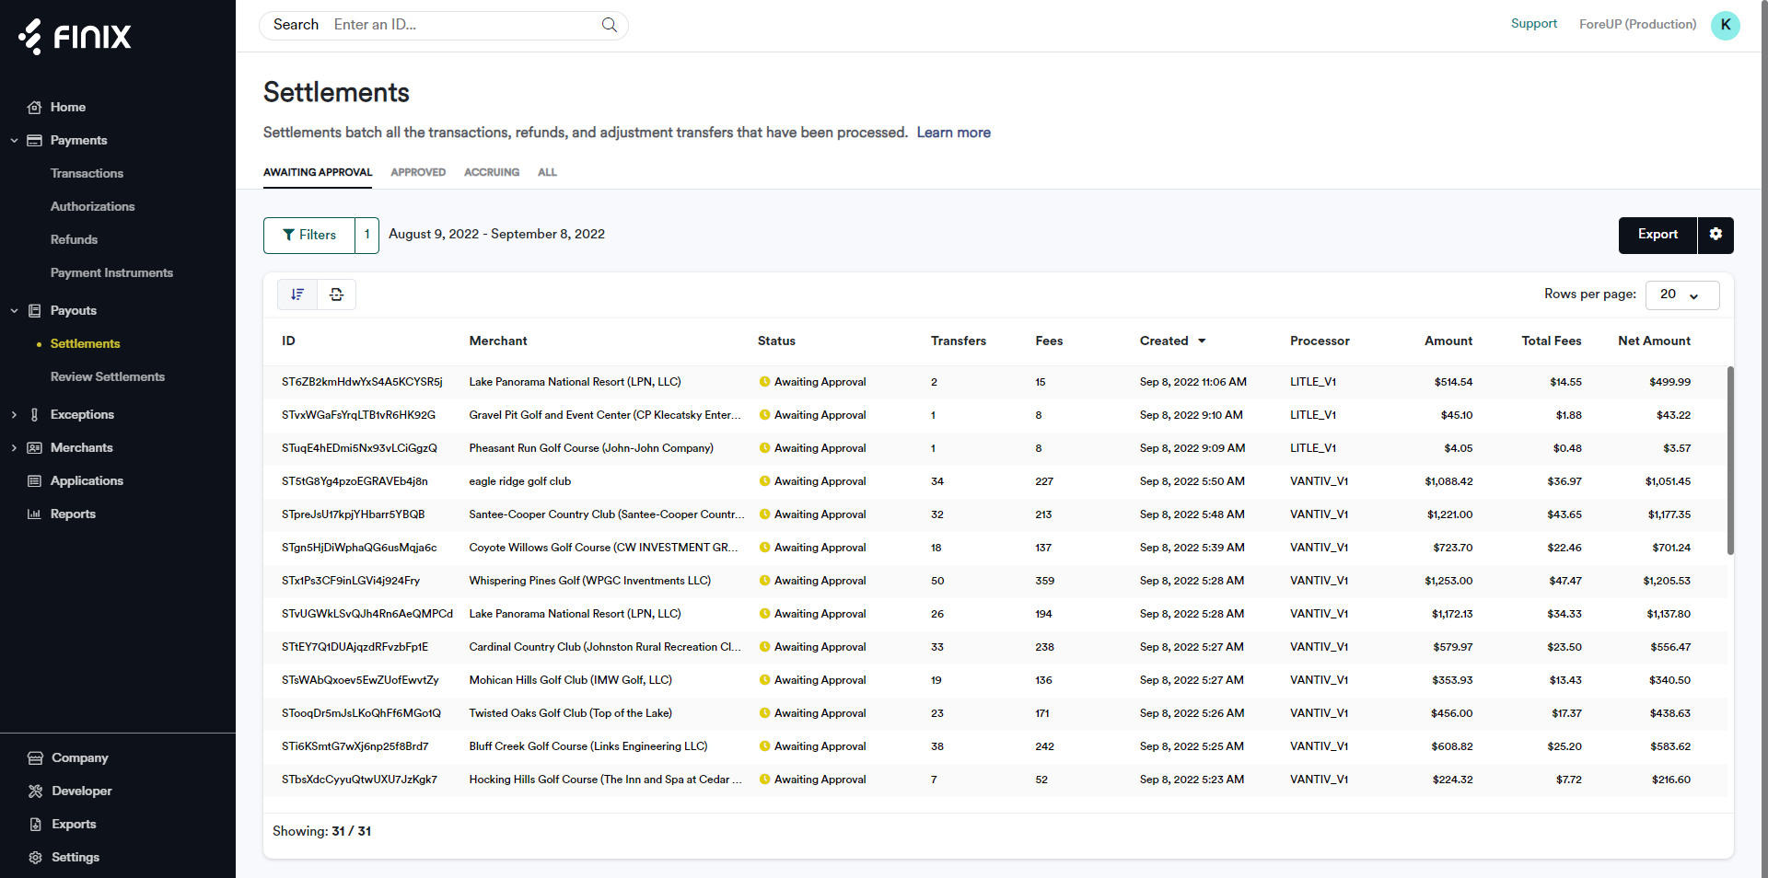Open Rows per page dropdown
This screenshot has width=1768, height=878.
click(1682, 295)
